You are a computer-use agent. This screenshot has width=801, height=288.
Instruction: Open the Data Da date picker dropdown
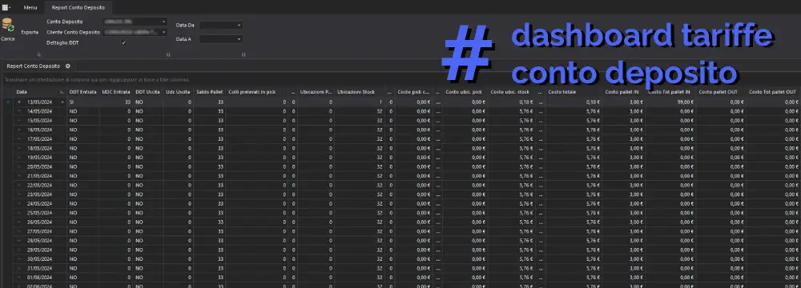(x=239, y=25)
